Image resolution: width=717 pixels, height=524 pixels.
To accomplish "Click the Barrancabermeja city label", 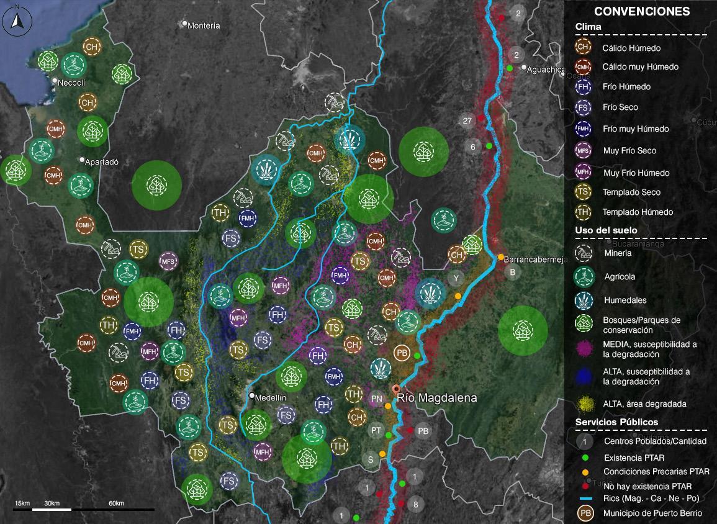I will pos(535,260).
